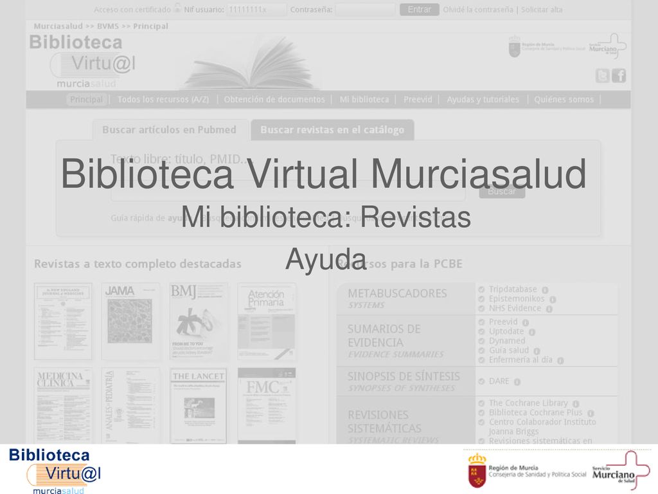This screenshot has height=494, width=658.
Task: Show info icon next to NHS Evidence
Action: 549,309
